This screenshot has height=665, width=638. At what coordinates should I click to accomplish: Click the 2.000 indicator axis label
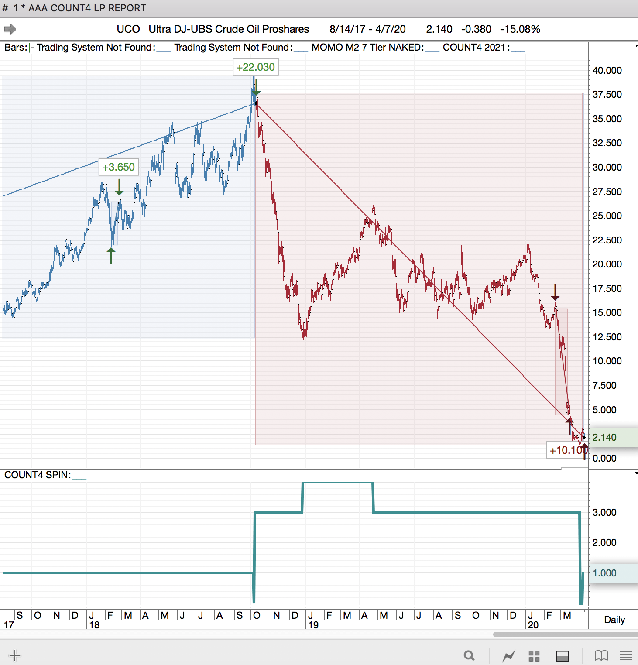coord(604,542)
